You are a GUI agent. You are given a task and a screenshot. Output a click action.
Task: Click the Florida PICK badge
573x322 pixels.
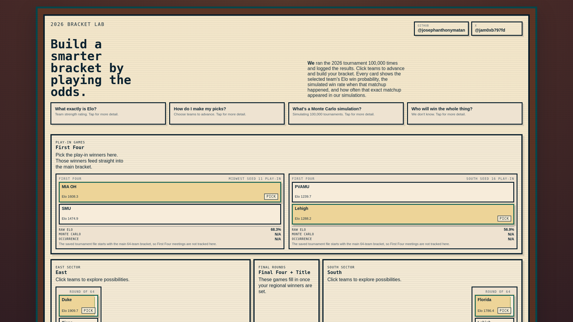tap(504, 311)
